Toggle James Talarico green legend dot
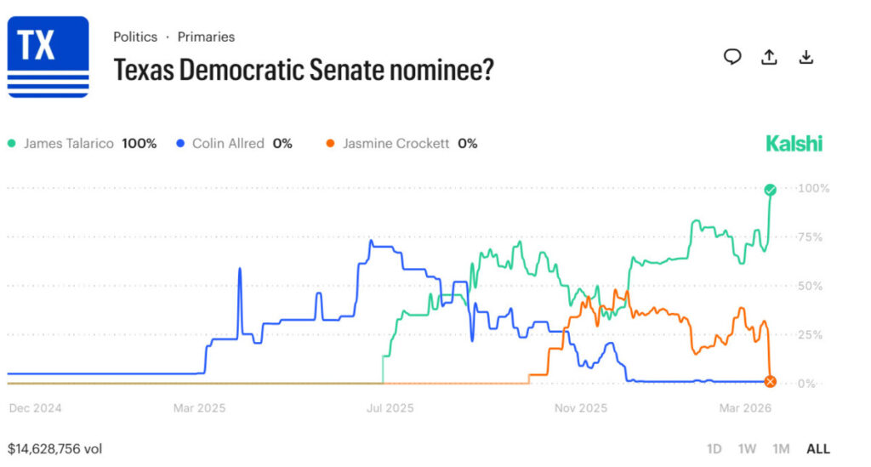This screenshot has width=871, height=467. point(12,144)
